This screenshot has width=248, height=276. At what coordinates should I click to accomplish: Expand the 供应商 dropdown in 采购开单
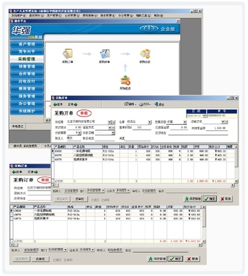(x=110, y=122)
